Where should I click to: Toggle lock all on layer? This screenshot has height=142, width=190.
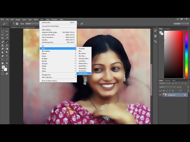click(x=173, y=91)
